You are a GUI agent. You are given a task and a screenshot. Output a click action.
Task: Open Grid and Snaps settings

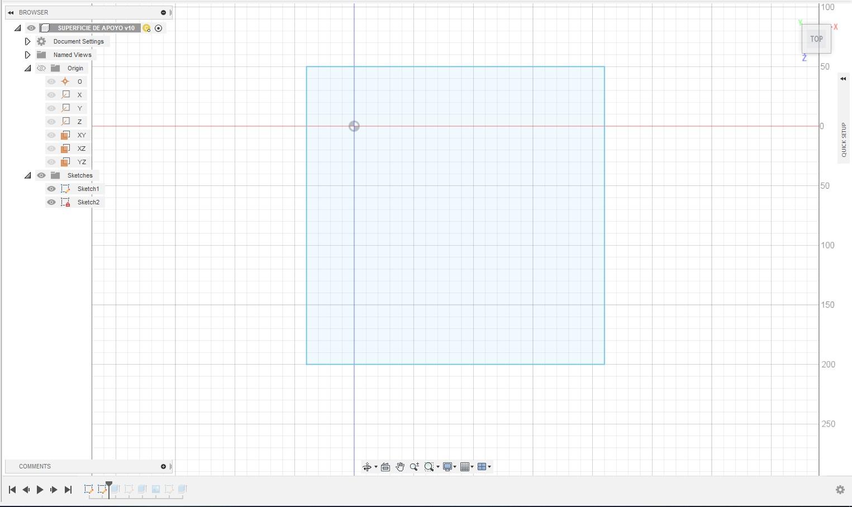[465, 467]
